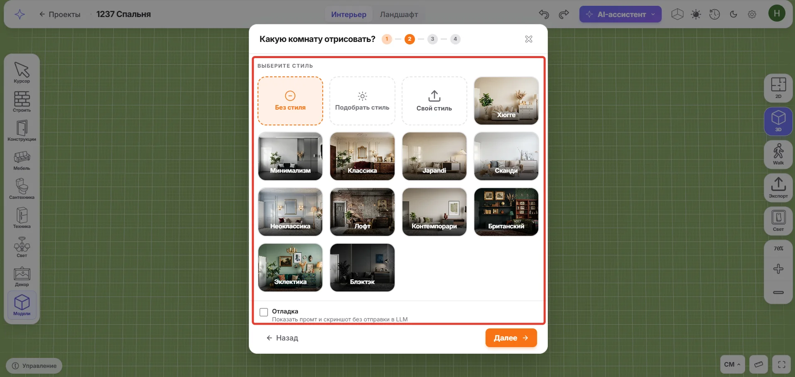
Task: Click the undo arrow in top bar
Action: pyautogui.click(x=544, y=15)
